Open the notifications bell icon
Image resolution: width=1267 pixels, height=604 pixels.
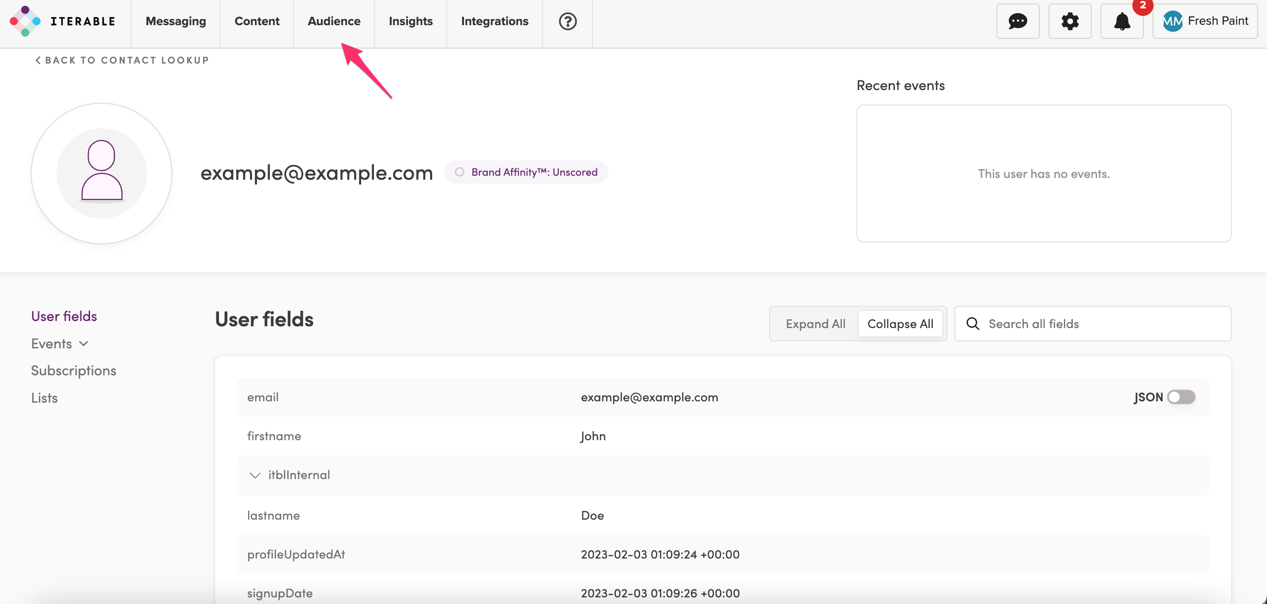pos(1121,21)
